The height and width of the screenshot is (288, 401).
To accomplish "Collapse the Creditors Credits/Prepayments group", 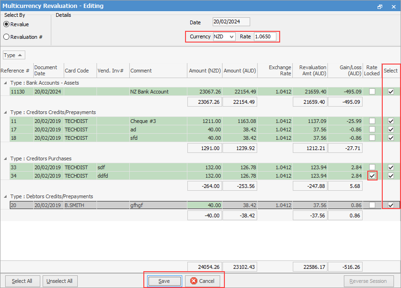I will click(6, 112).
